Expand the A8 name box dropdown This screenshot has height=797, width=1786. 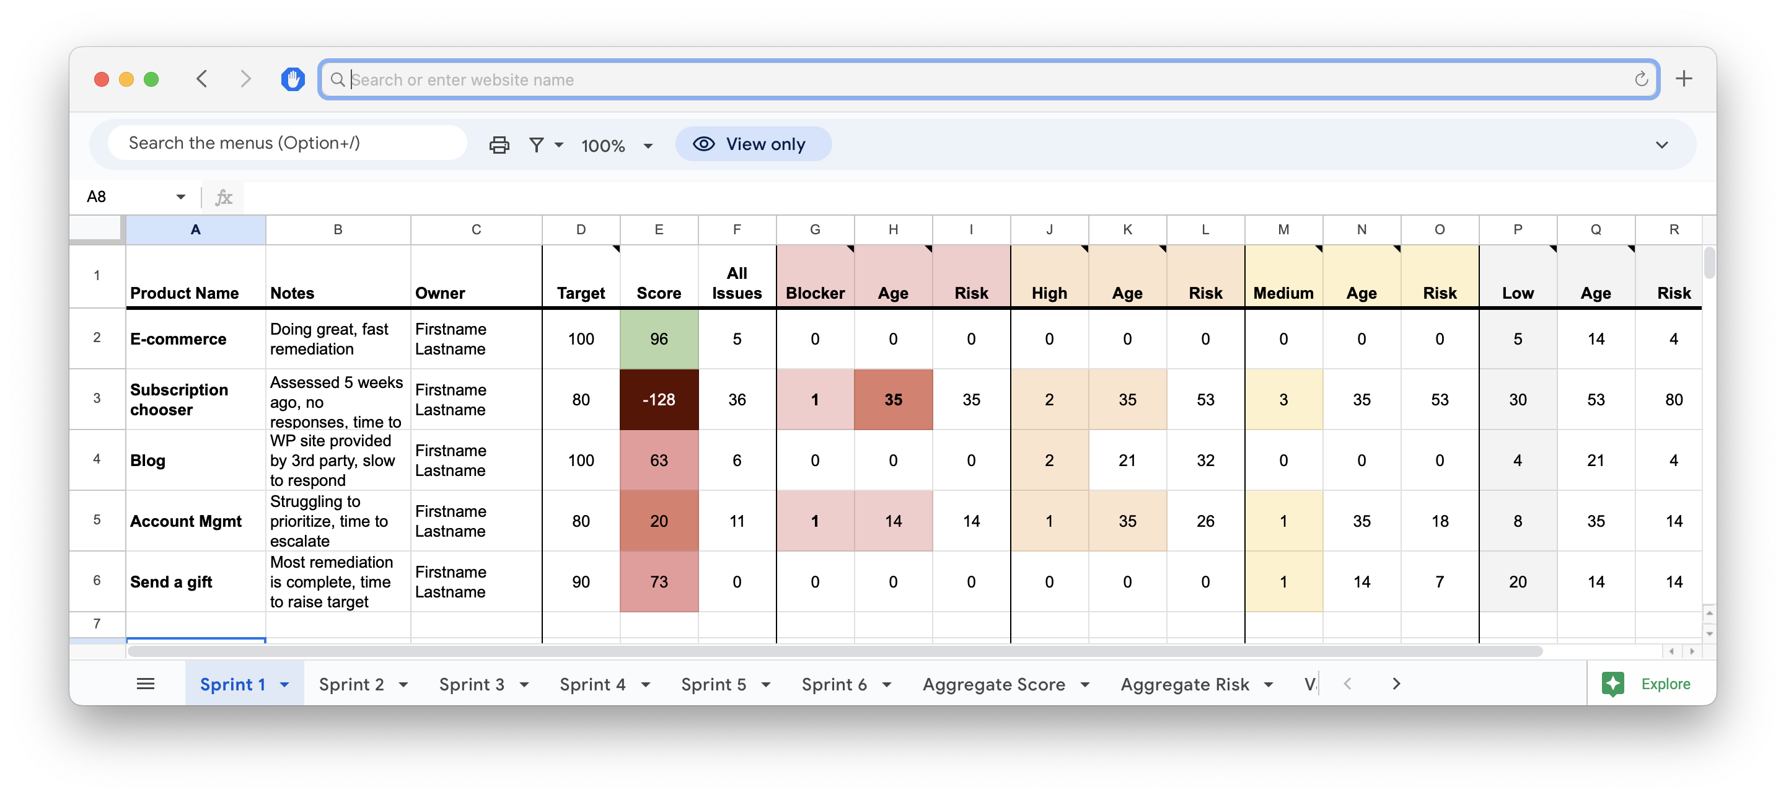[x=181, y=197]
